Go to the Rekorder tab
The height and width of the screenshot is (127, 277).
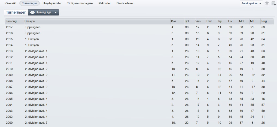(105, 3)
